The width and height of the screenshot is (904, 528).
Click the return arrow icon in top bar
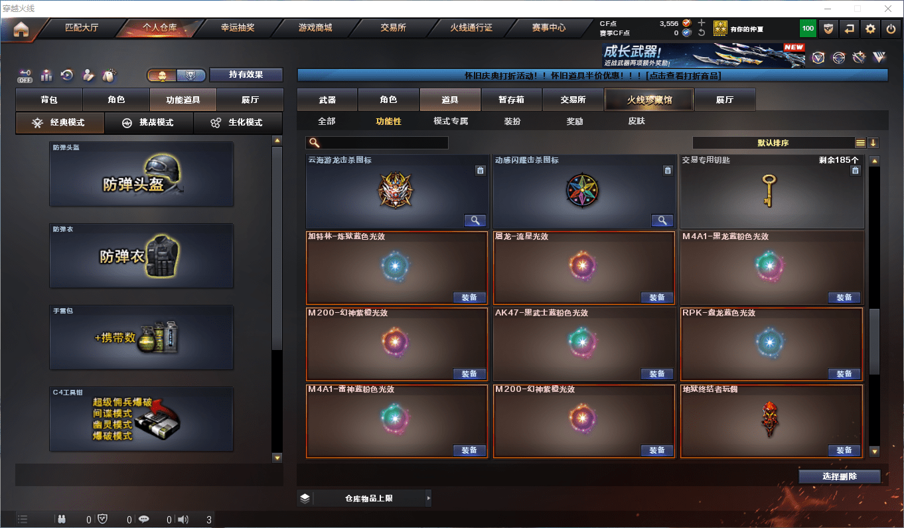[849, 29]
